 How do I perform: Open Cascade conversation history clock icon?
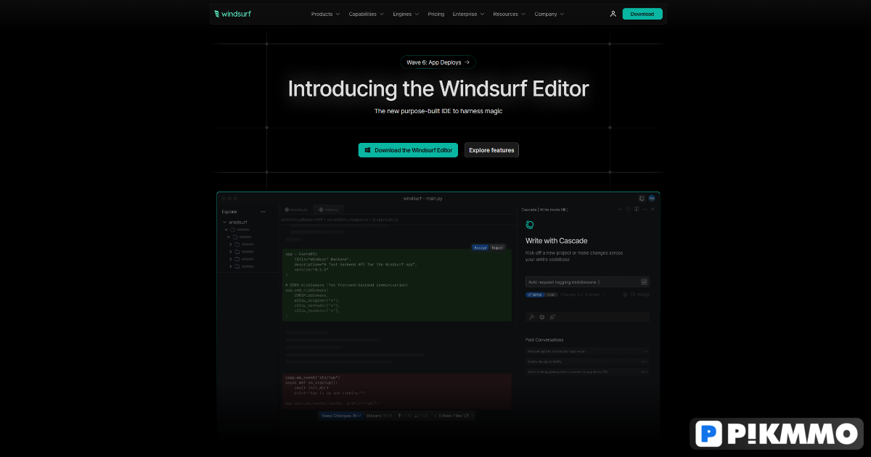(x=629, y=209)
